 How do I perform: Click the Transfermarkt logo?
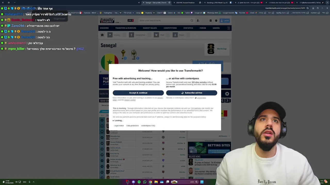coord(107,20)
